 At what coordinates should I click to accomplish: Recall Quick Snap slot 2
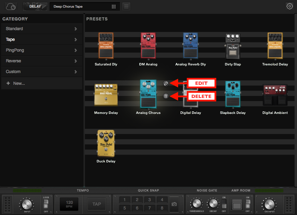coord(137,200)
